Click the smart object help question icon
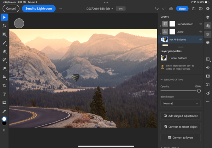 pos(163,67)
